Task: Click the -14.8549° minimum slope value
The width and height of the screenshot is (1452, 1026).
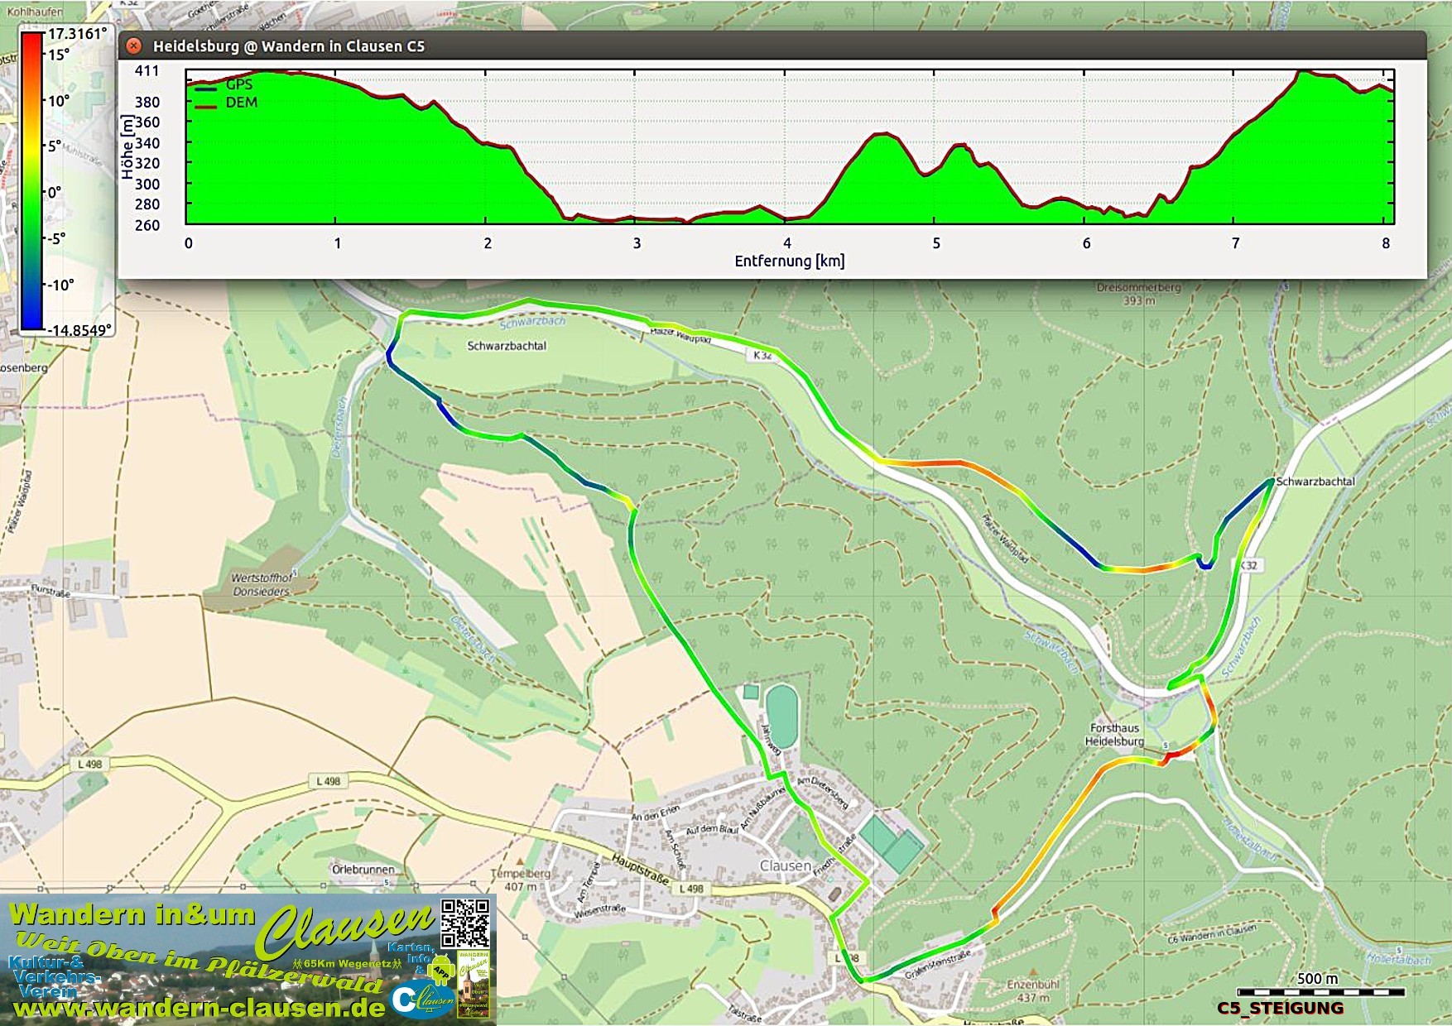Action: pyautogui.click(x=79, y=330)
